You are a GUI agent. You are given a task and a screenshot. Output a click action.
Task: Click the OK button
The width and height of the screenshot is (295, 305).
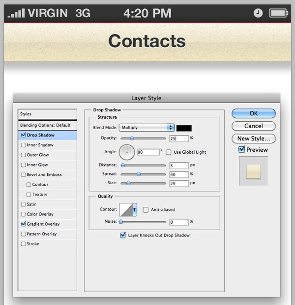click(253, 113)
